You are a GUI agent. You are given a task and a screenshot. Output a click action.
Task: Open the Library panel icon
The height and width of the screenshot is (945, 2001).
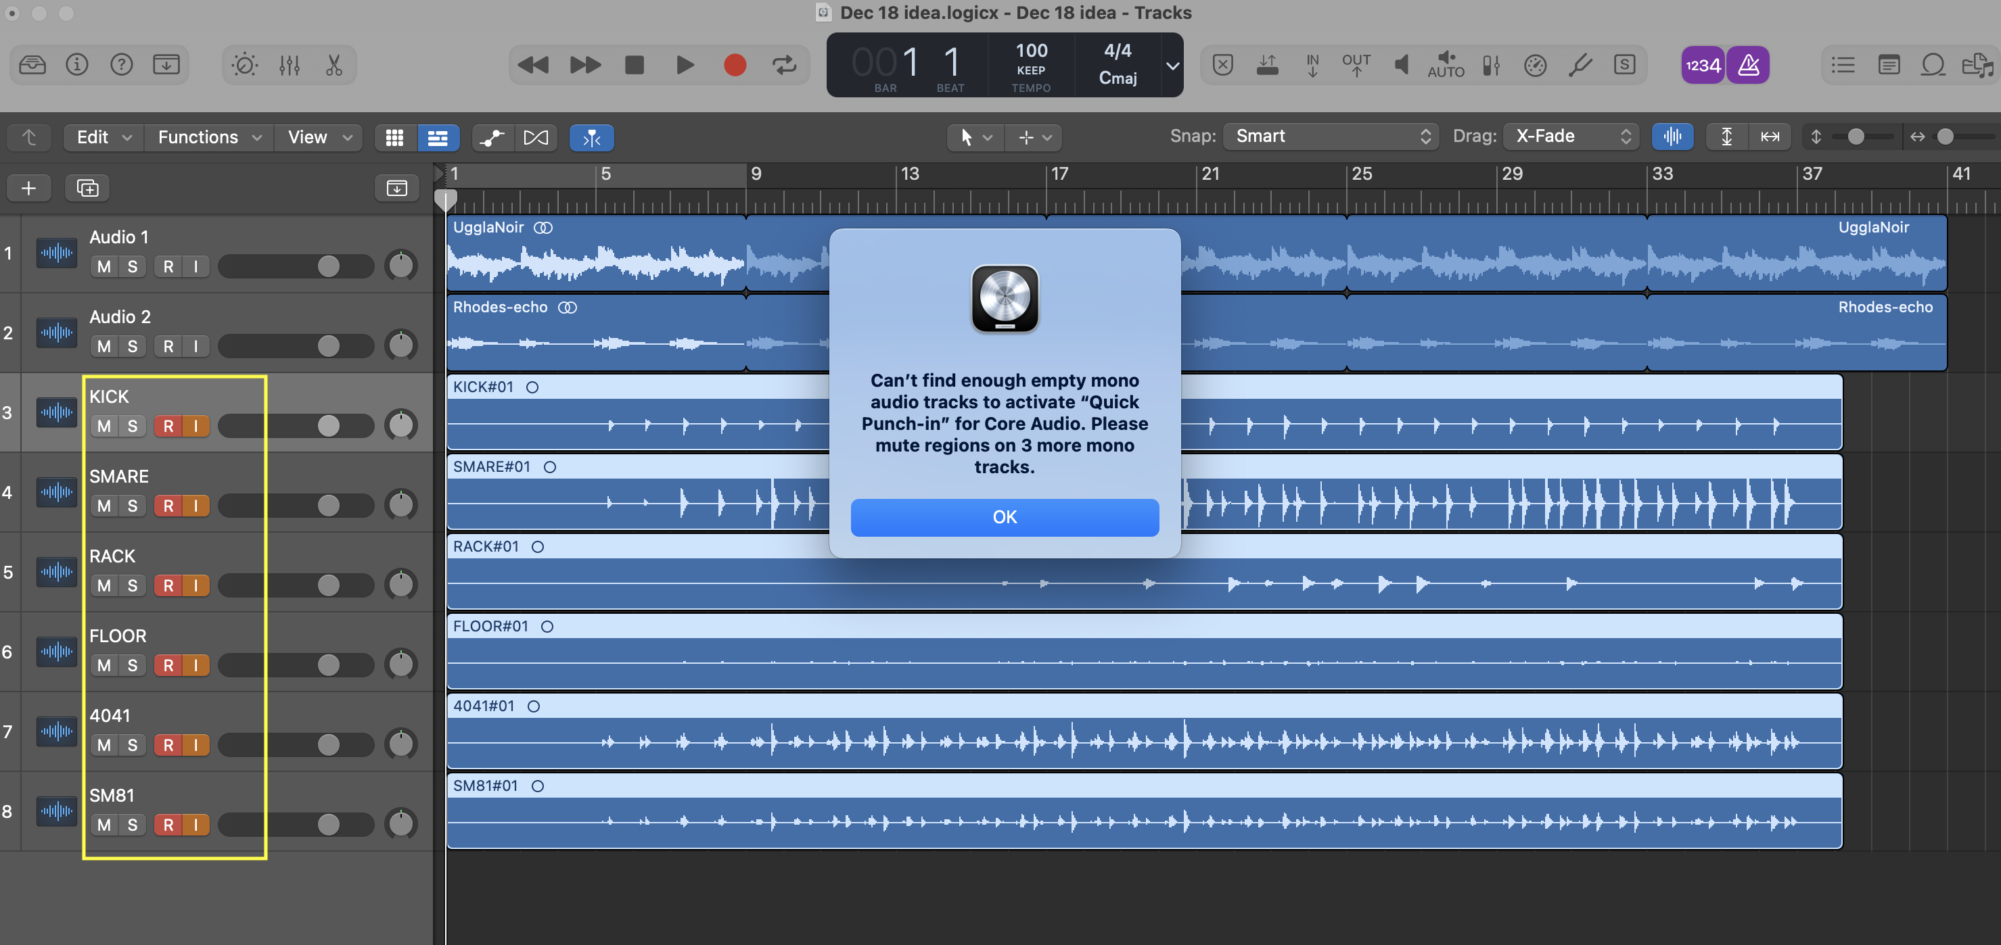point(32,64)
